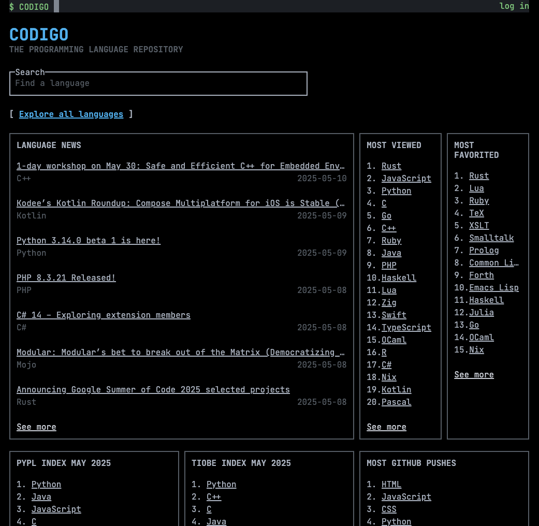
Task: Open the PHP 8.3.21 Released article
Action: click(66, 277)
